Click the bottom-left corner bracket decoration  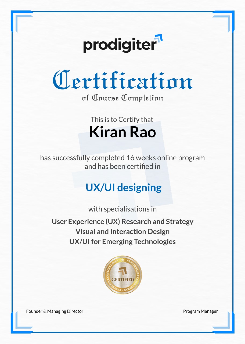(22, 322)
